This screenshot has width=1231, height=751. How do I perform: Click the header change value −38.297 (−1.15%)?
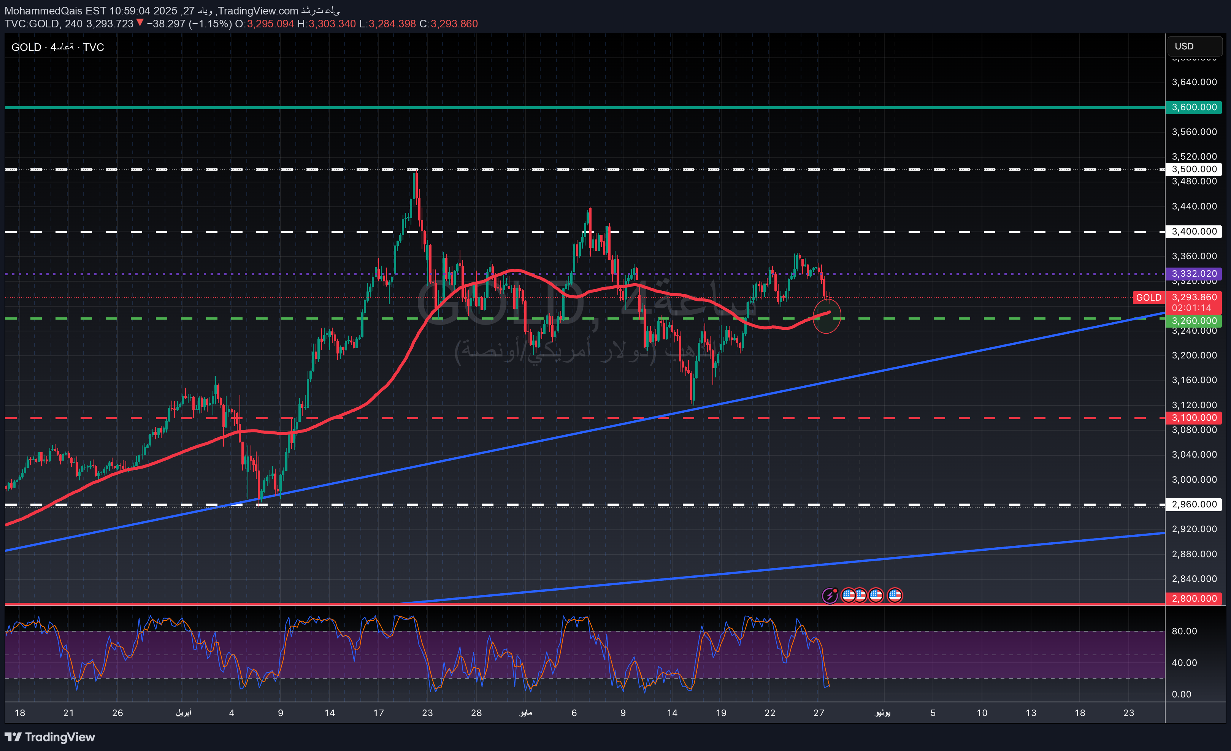pyautogui.click(x=189, y=24)
